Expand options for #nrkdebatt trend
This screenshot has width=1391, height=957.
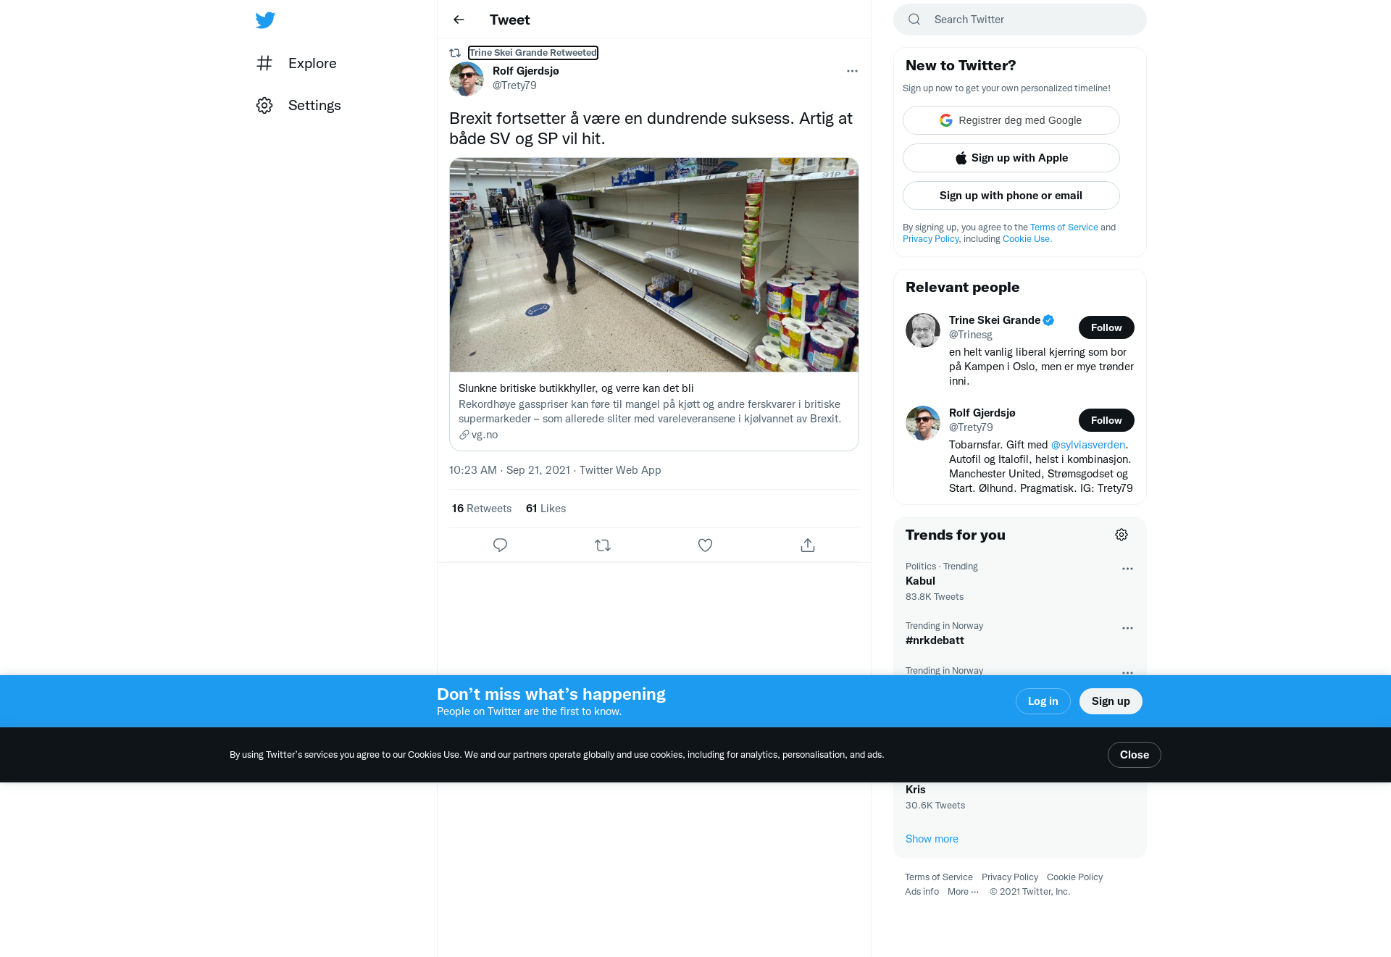click(1127, 628)
